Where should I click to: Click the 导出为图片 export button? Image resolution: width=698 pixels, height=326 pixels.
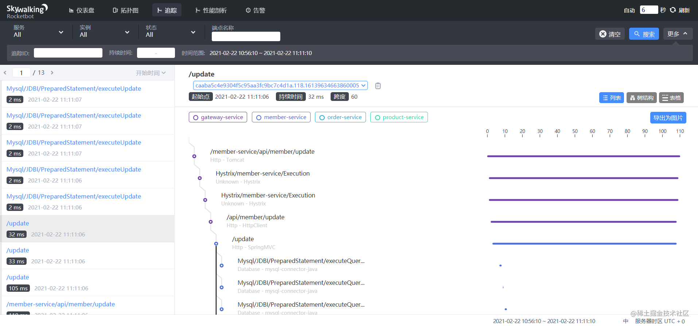[668, 118]
